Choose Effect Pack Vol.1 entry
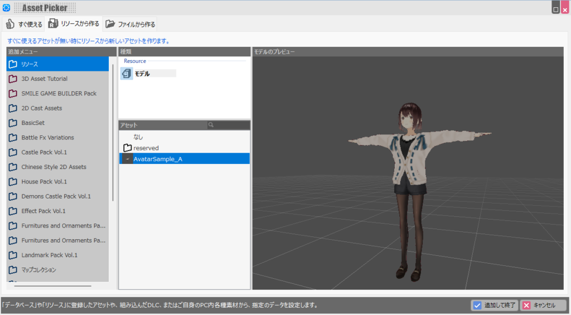This screenshot has height=315, width=571. point(43,211)
